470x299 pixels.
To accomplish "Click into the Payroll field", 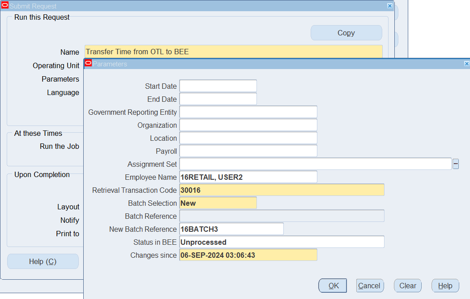I will pyautogui.click(x=248, y=151).
